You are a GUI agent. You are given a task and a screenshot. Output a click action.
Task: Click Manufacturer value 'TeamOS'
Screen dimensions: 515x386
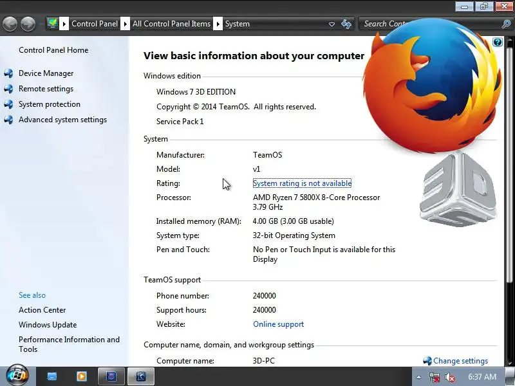[x=267, y=155]
